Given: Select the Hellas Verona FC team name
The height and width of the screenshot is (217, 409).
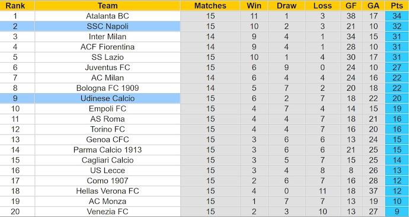Looking at the screenshot, I should [x=107, y=191].
